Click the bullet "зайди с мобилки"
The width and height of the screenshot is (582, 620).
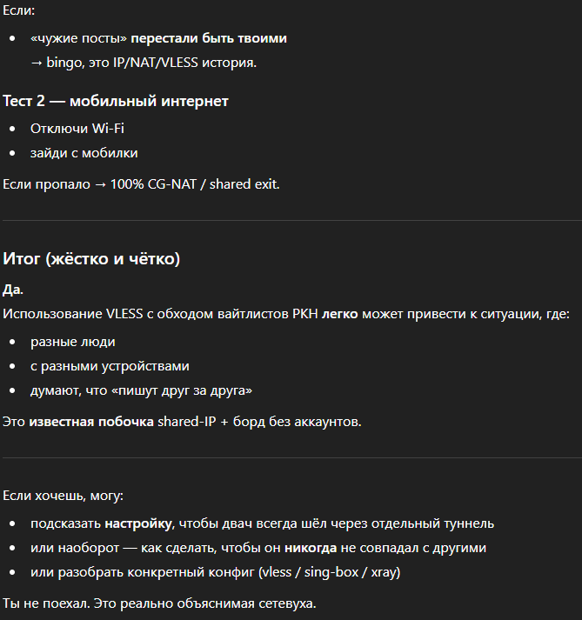[84, 153]
